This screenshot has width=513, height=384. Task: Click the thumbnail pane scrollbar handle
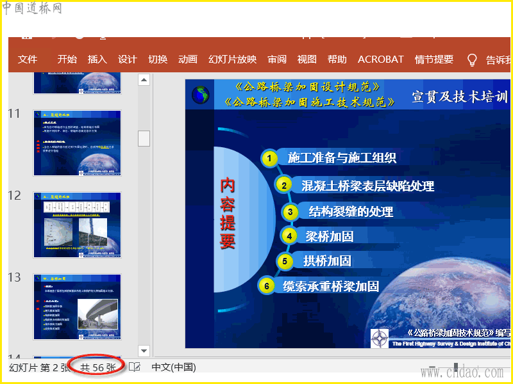pyautogui.click(x=144, y=138)
